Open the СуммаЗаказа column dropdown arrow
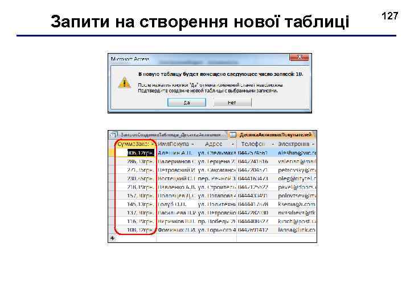The width and height of the screenshot is (410, 308). [x=152, y=144]
